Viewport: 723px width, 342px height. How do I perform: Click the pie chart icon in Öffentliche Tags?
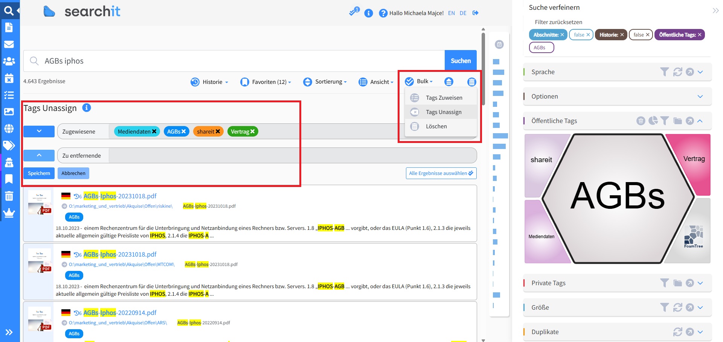(653, 121)
